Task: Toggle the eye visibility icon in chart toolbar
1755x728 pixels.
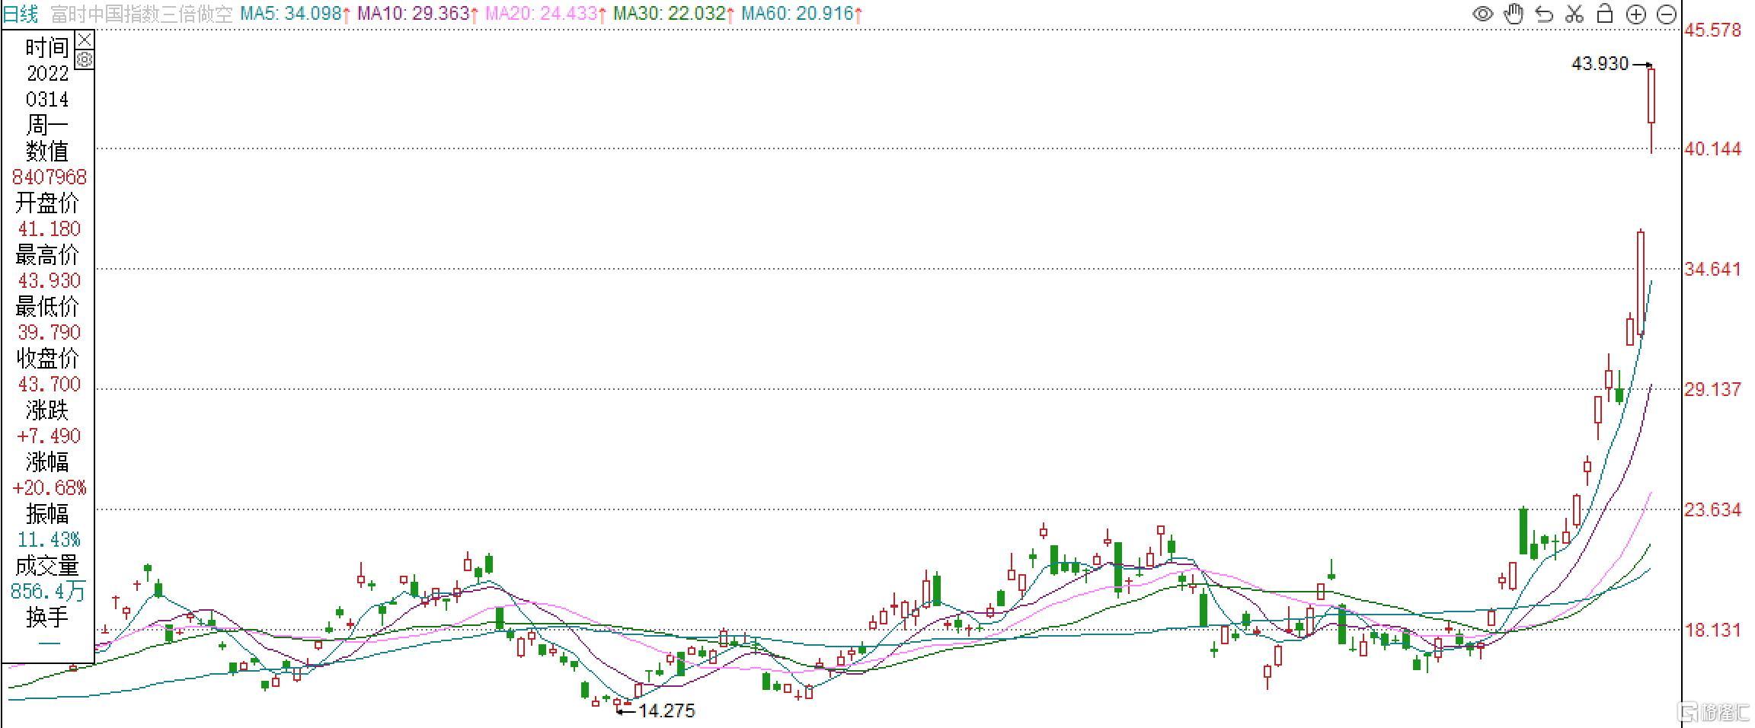Action: [1482, 14]
